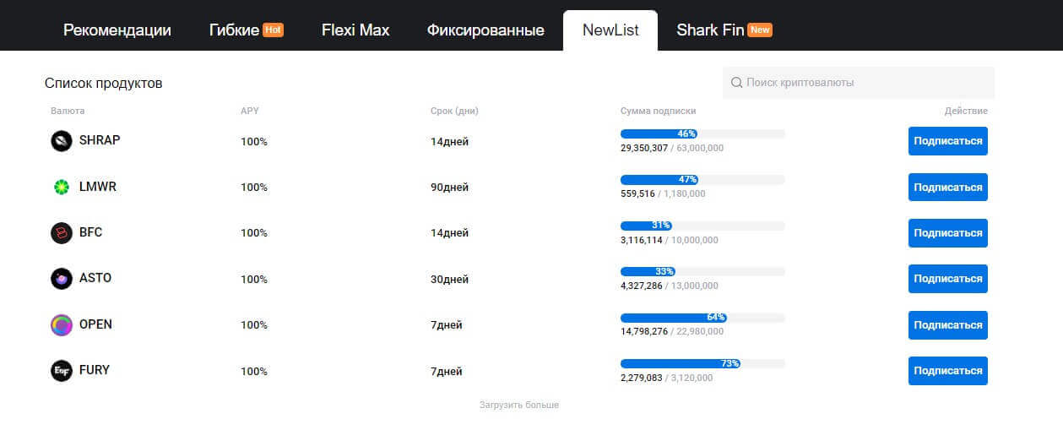This screenshot has width=1063, height=441.
Task: Click the SHRAP coin icon
Action: click(x=62, y=141)
